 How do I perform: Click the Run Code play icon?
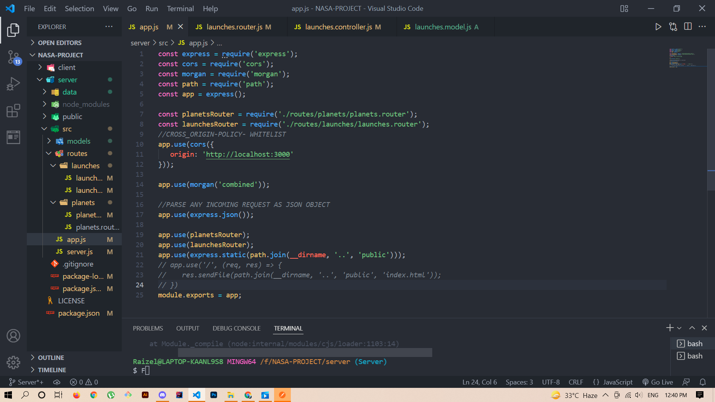click(658, 27)
